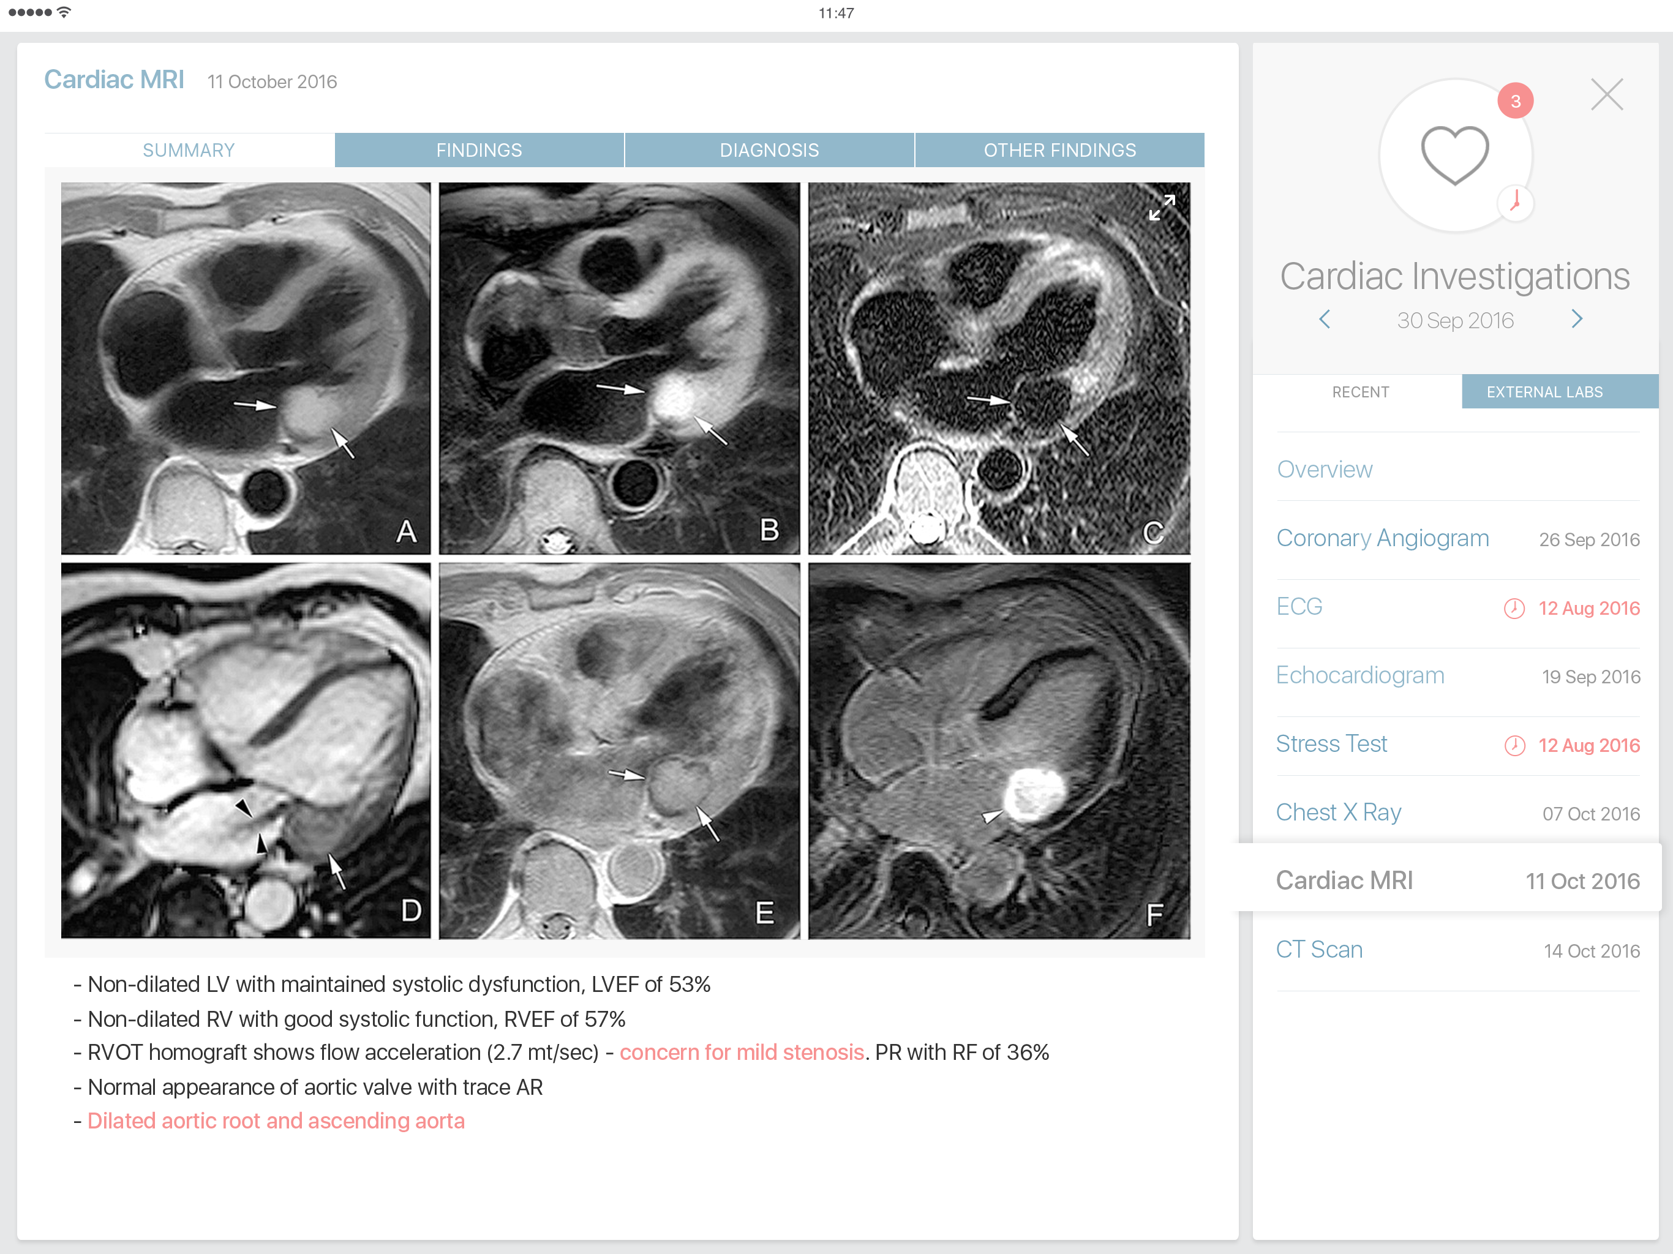
Task: Open the Echocardiogram entry
Action: click(x=1359, y=675)
